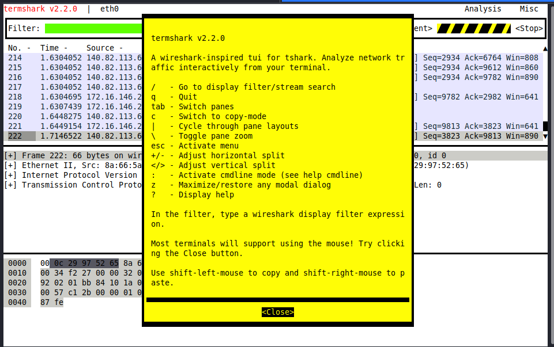Expand the Internet Protocol Version node

coord(10,175)
